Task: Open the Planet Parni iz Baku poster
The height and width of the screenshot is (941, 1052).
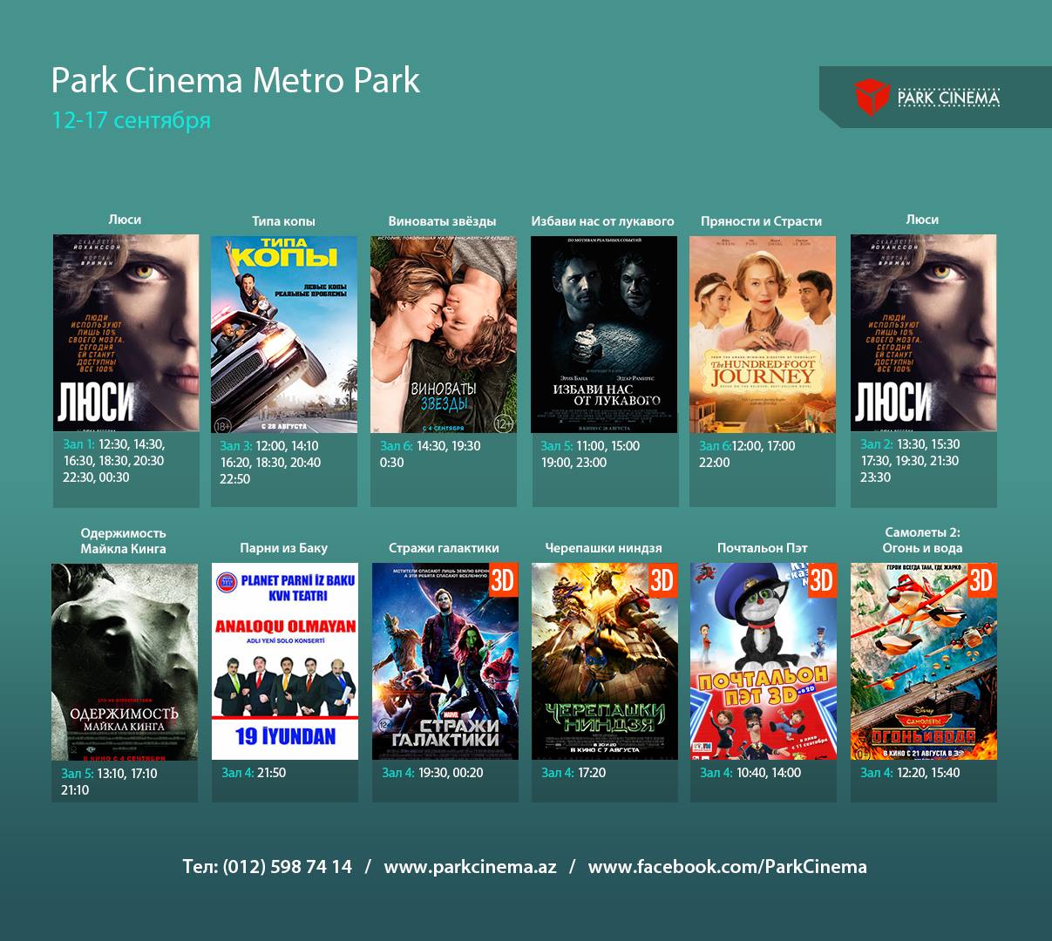Action: 285,661
